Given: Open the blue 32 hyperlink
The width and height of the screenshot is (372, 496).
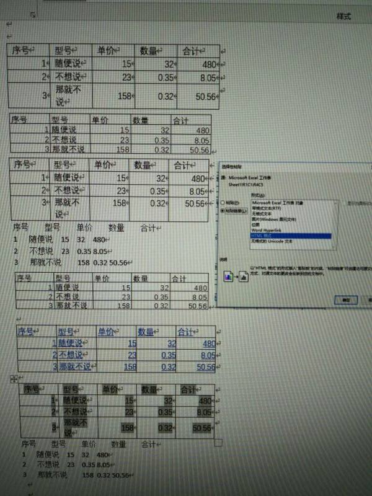Looking at the screenshot, I should click(172, 343).
